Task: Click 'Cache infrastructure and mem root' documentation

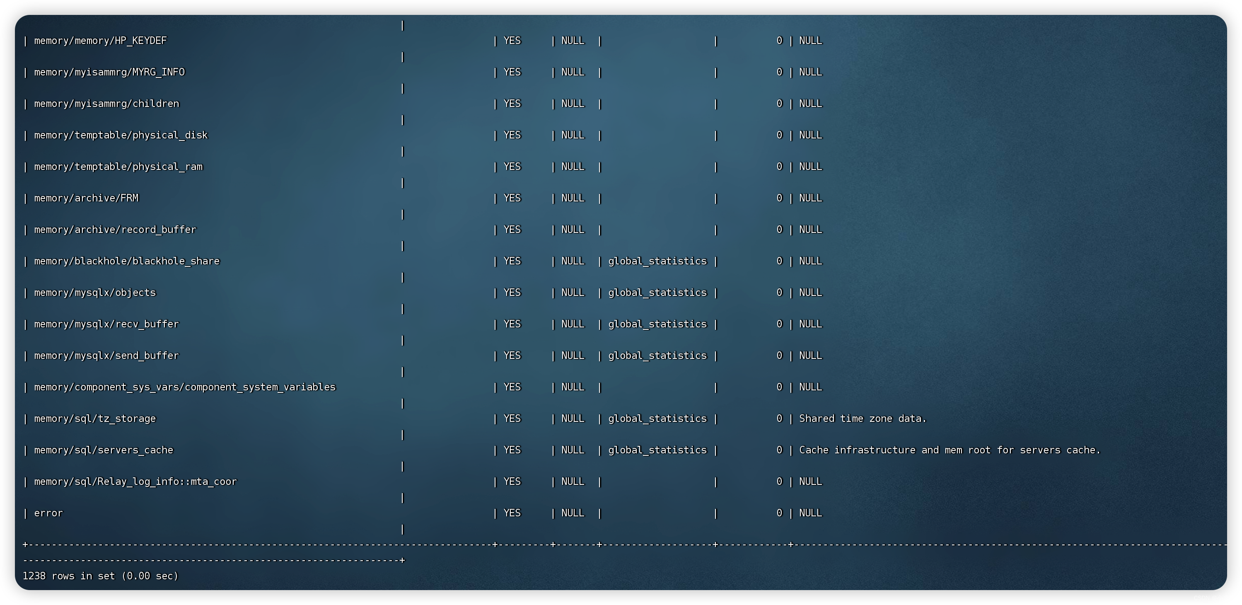Action: click(950, 450)
